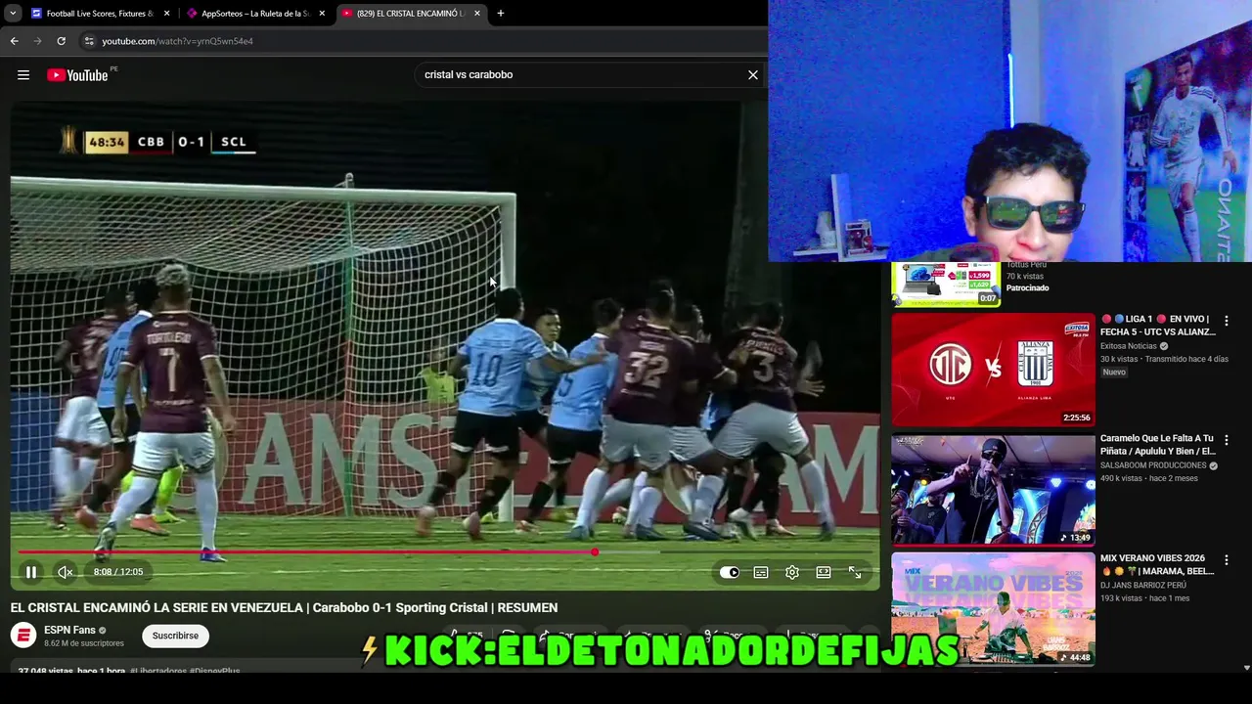Turn on subtitles in the player
1252x704 pixels.
click(761, 572)
